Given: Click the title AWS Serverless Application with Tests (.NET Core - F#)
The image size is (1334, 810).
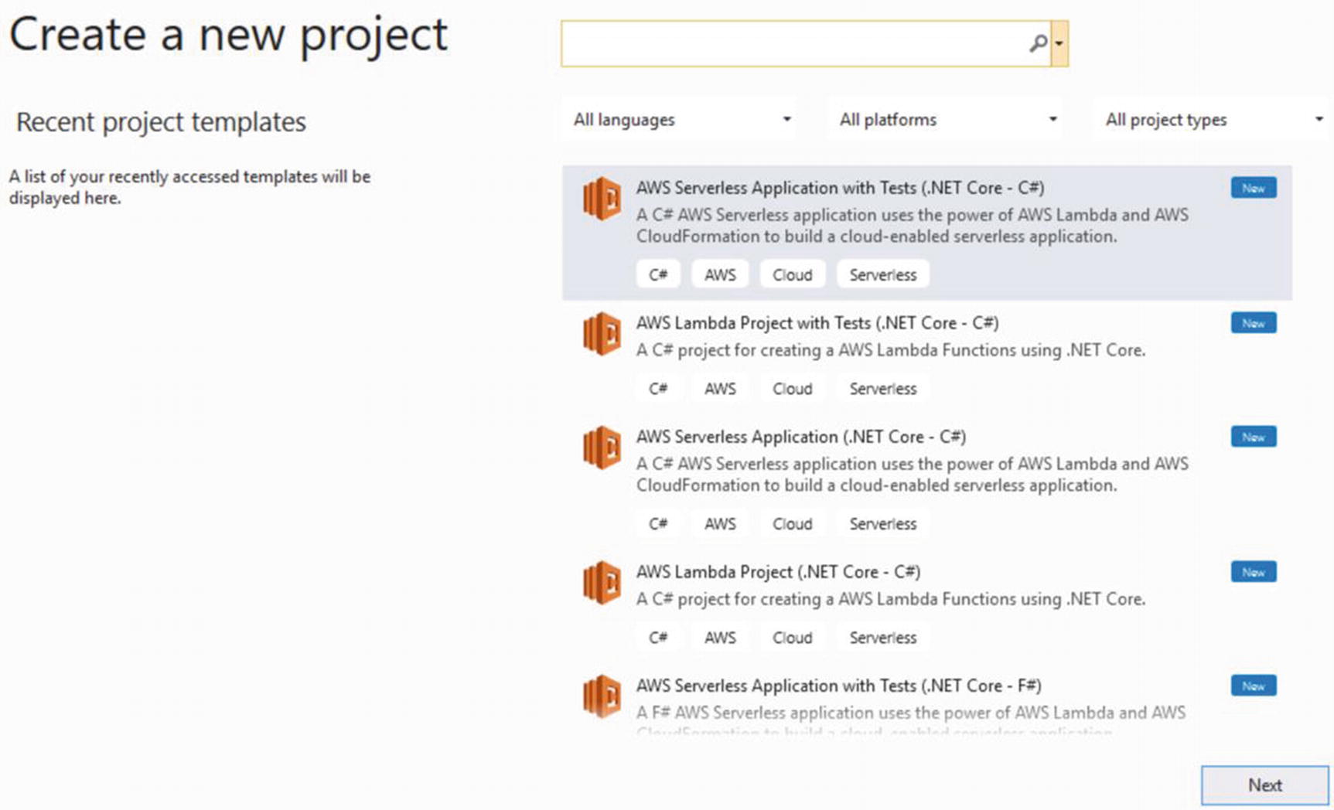Looking at the screenshot, I should [x=838, y=686].
